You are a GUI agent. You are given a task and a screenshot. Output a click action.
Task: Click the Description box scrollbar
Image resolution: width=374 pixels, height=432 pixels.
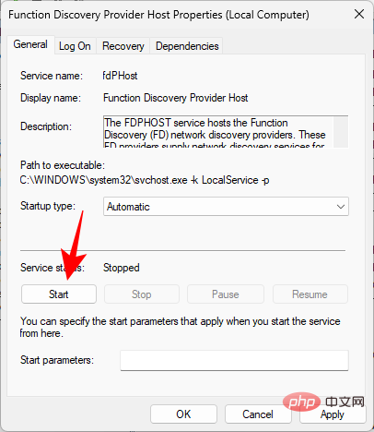coord(341,132)
